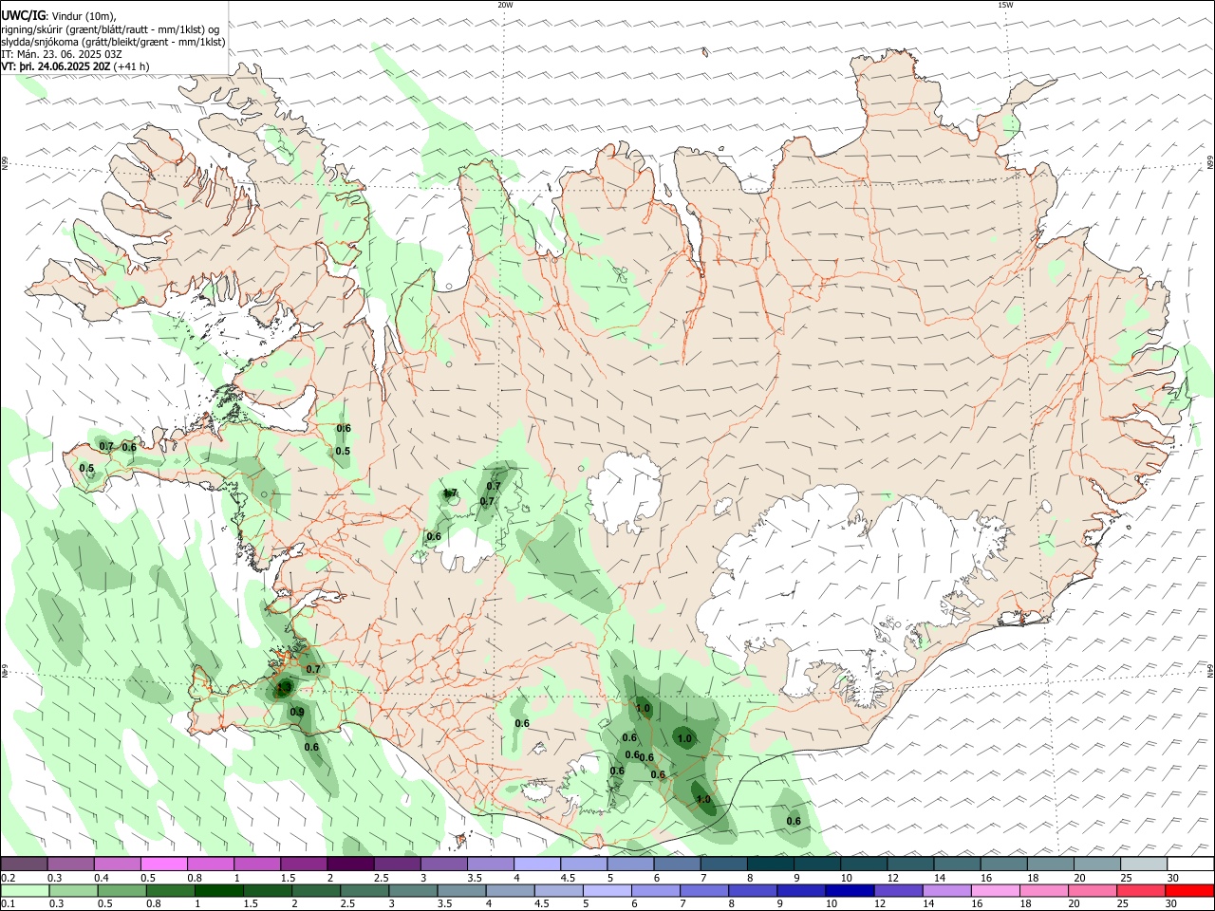Select the '0.9' precipitation value on the map

point(297,713)
